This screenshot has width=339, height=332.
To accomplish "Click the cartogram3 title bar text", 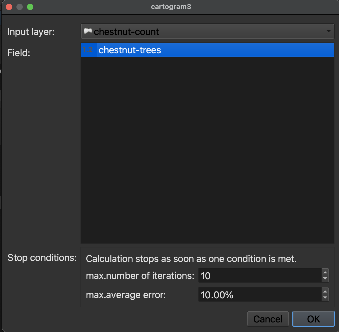I will pyautogui.click(x=171, y=7).
